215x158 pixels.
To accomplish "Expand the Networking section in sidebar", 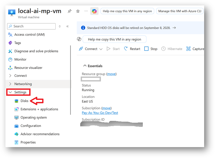I will click(x=10, y=84).
